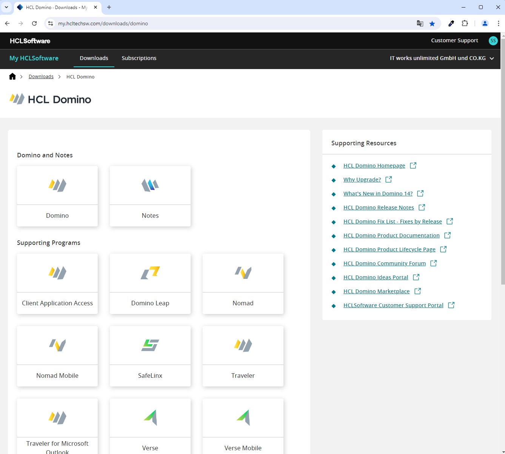Open the Domino Leap tile

(x=150, y=284)
